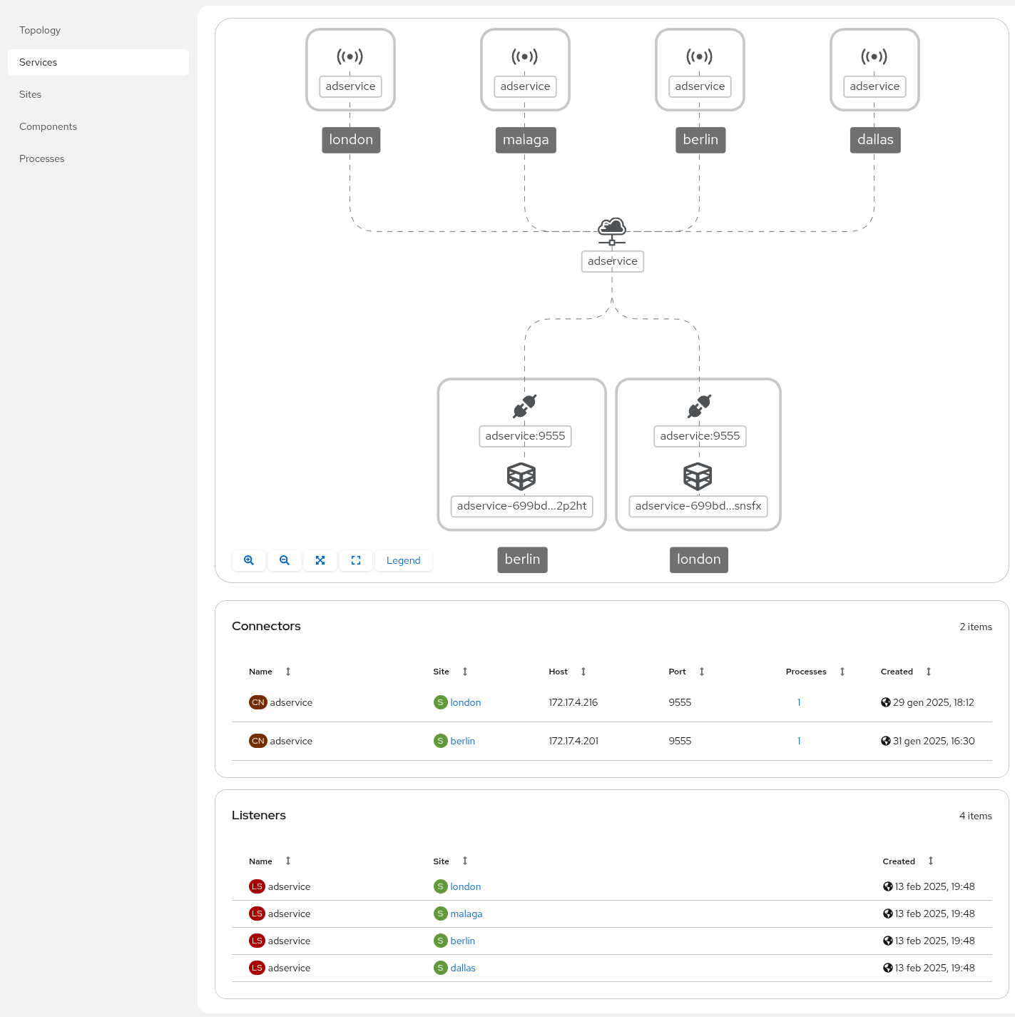This screenshot has height=1017, width=1015.
Task: Go to Sites in the sidebar
Action: click(31, 94)
